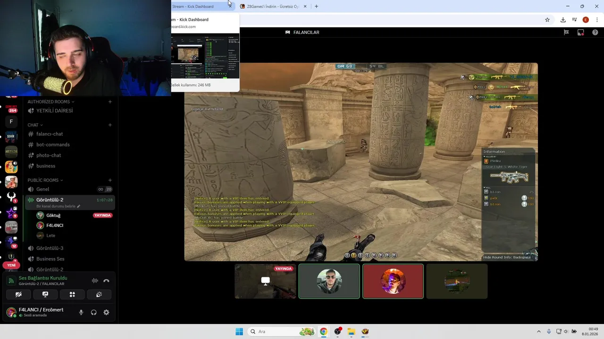Open Chrome profile avatar E
Screen dimensions: 604x339
586,20
